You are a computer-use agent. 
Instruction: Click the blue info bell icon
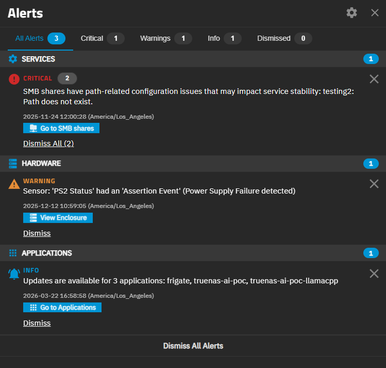click(x=14, y=274)
